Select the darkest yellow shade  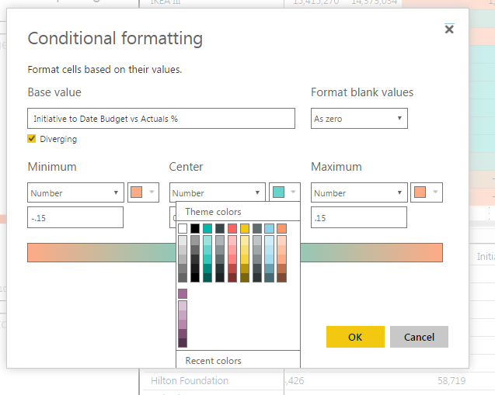click(x=245, y=277)
